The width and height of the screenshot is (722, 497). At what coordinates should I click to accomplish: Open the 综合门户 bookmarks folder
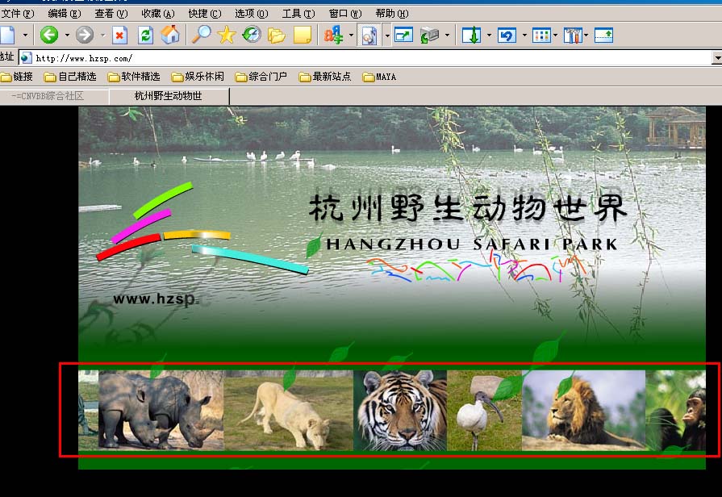pos(261,77)
